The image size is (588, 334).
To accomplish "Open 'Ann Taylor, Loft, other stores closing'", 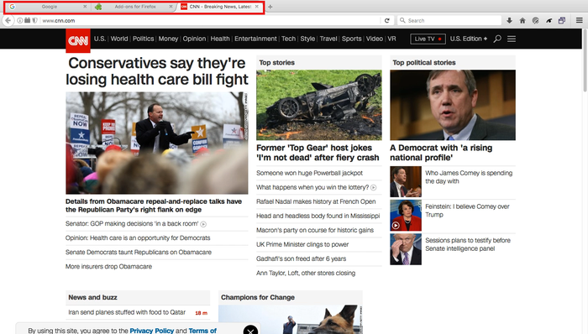I will click(306, 273).
